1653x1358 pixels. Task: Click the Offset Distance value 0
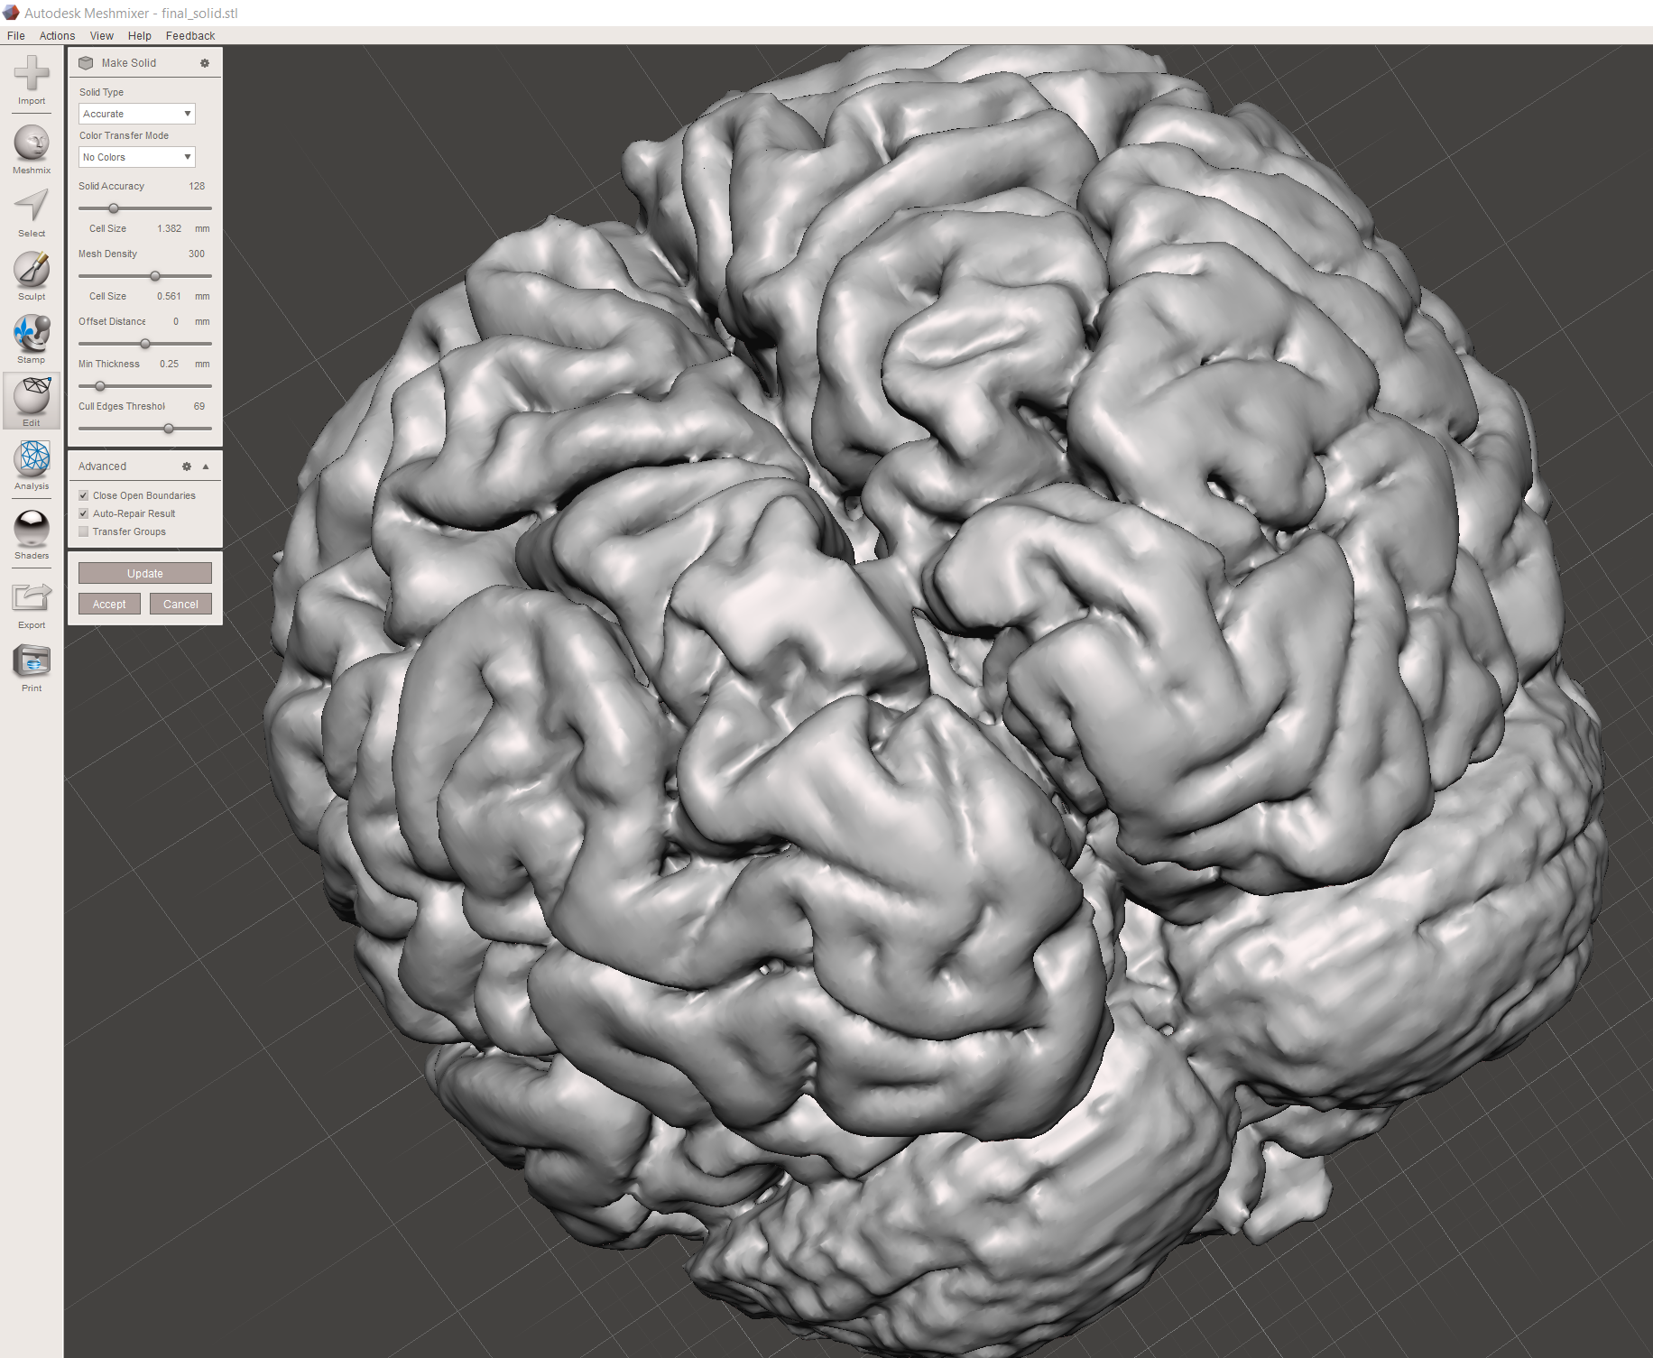coord(176,321)
